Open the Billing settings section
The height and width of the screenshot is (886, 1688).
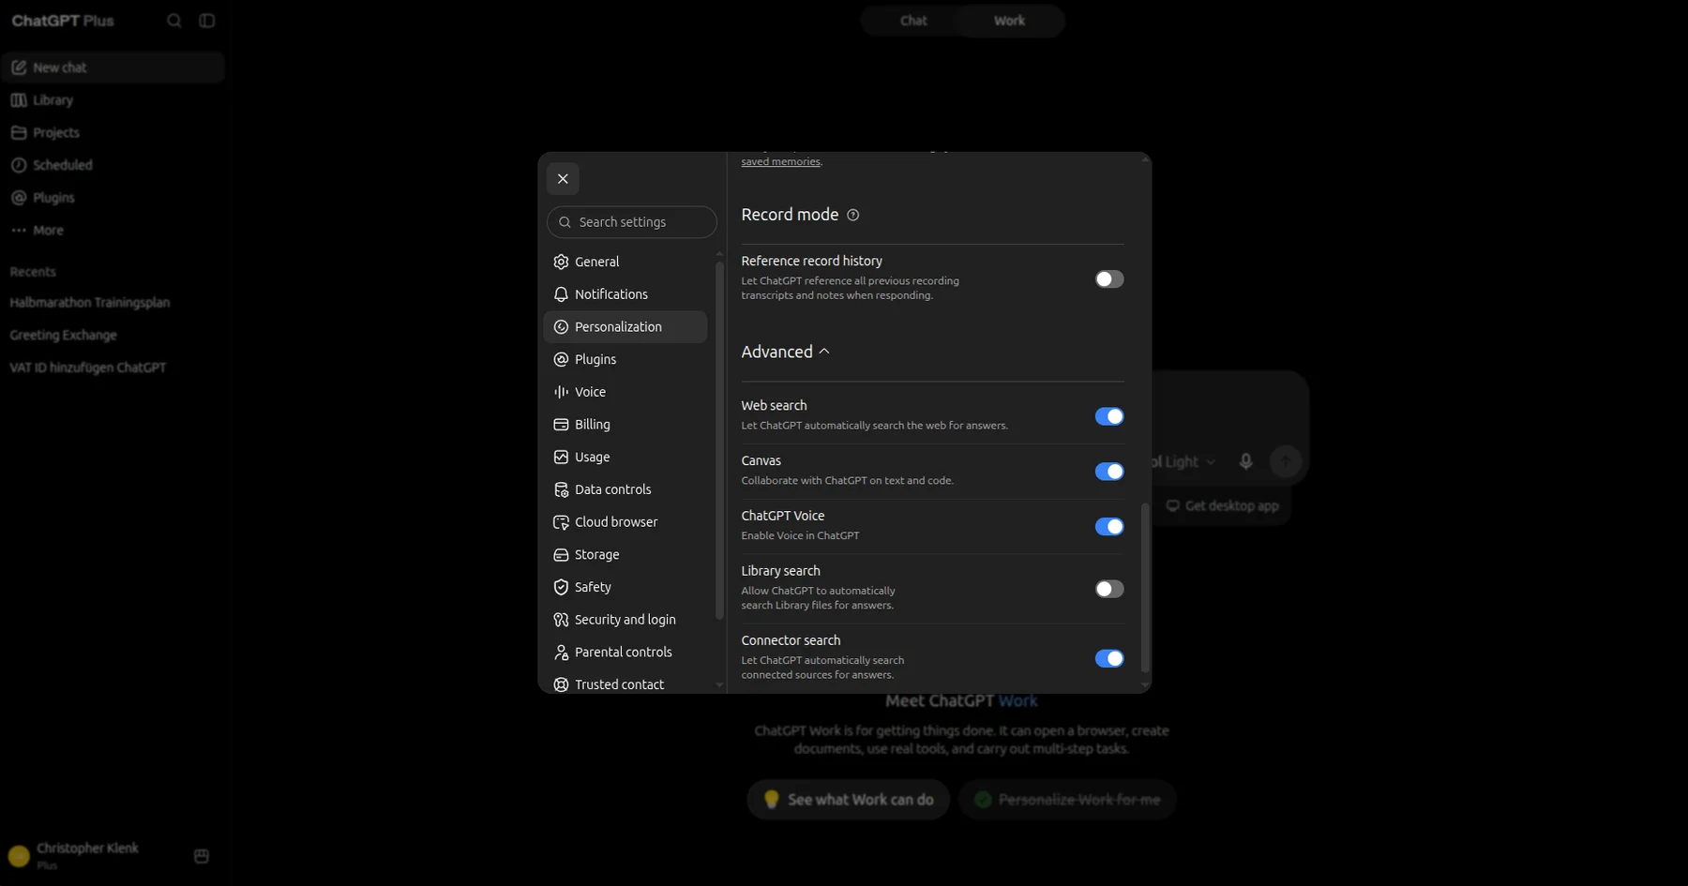point(625,425)
